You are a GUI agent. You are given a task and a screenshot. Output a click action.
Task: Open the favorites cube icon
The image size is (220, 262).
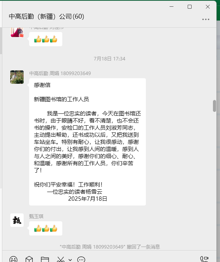[29, 259]
